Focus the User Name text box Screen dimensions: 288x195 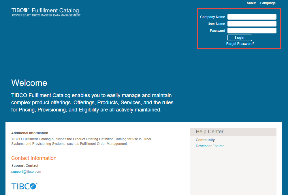252,24
